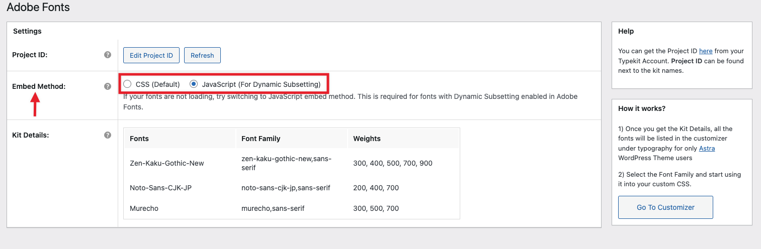Click the Kit Details: label
Screen dimensions: 761x249
click(x=30, y=135)
